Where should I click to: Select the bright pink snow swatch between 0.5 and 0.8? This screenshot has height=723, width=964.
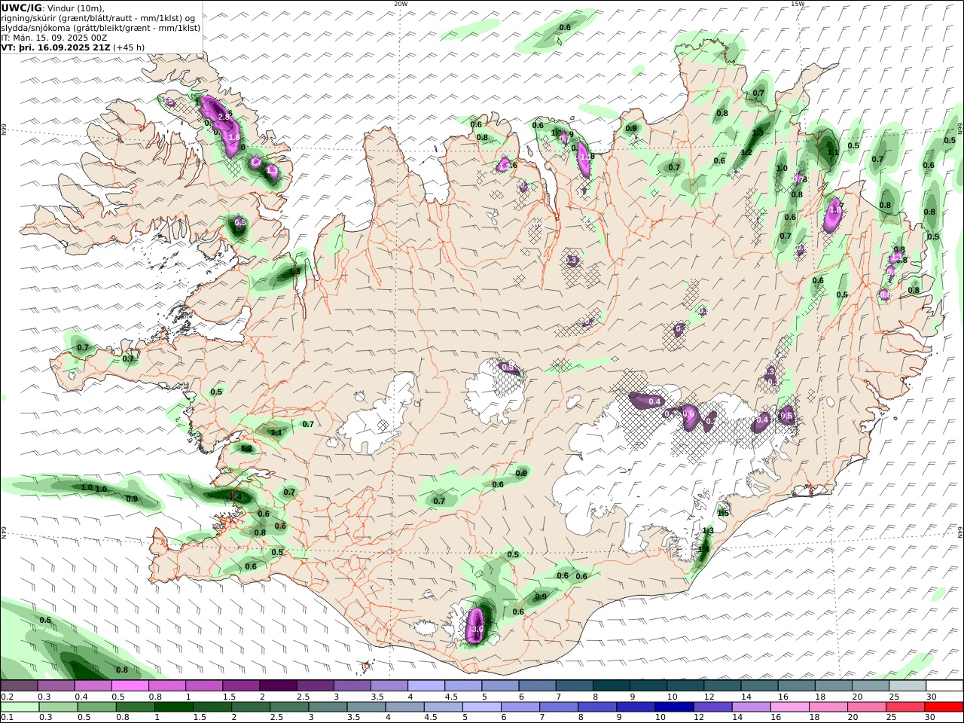tap(130, 685)
